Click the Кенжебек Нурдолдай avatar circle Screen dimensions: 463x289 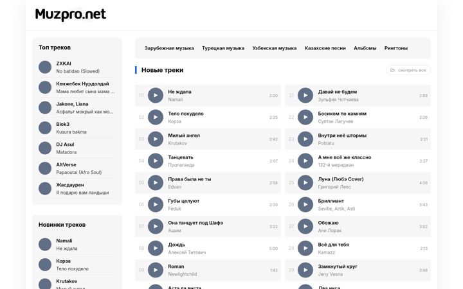click(x=45, y=87)
